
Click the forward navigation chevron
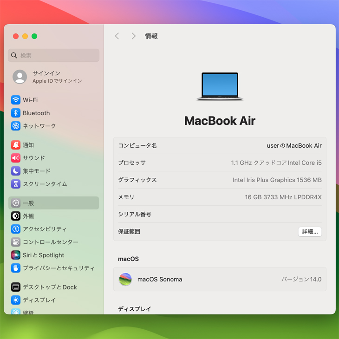(133, 36)
